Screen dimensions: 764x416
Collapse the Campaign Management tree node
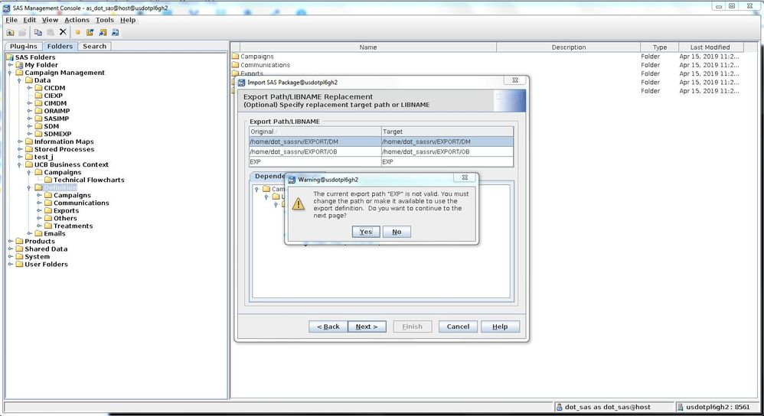point(10,73)
